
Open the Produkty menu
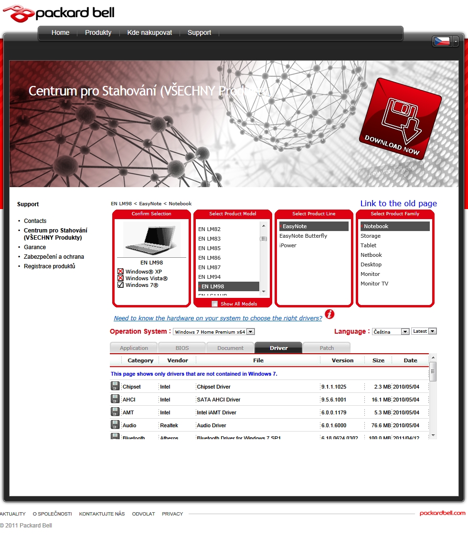pyautogui.click(x=98, y=32)
